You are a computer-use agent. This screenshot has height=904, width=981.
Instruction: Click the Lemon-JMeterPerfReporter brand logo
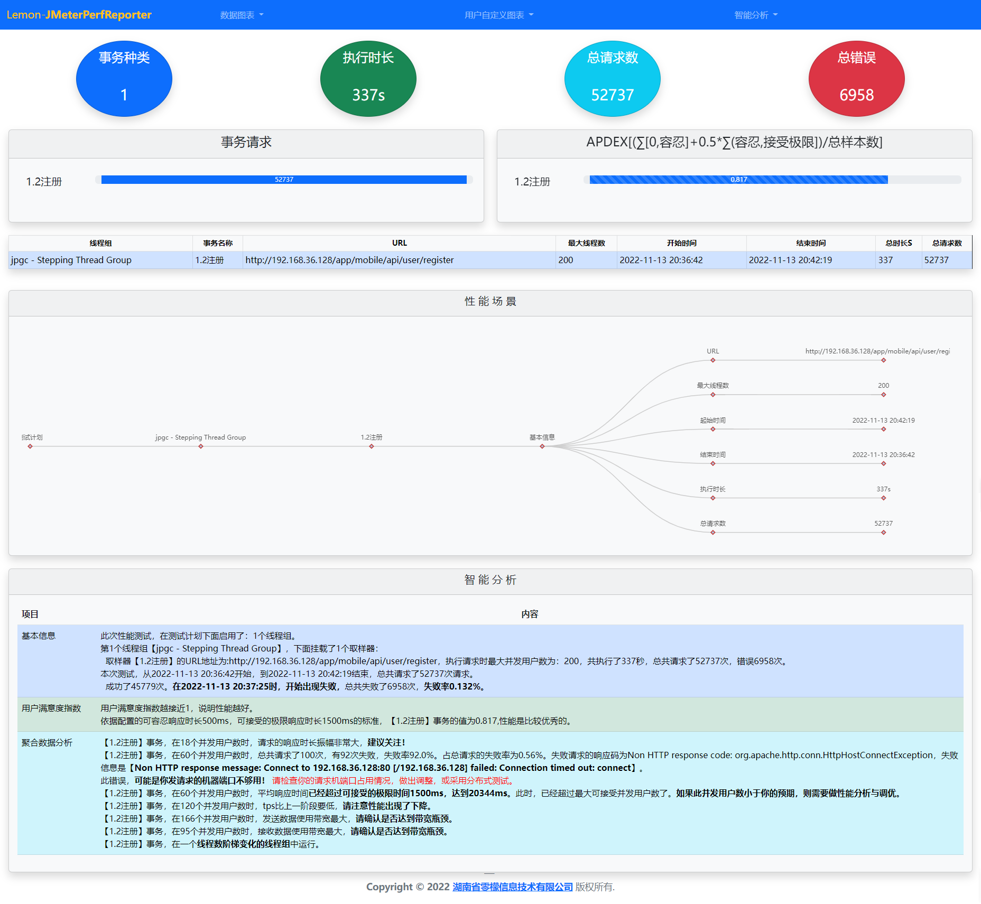[79, 15]
